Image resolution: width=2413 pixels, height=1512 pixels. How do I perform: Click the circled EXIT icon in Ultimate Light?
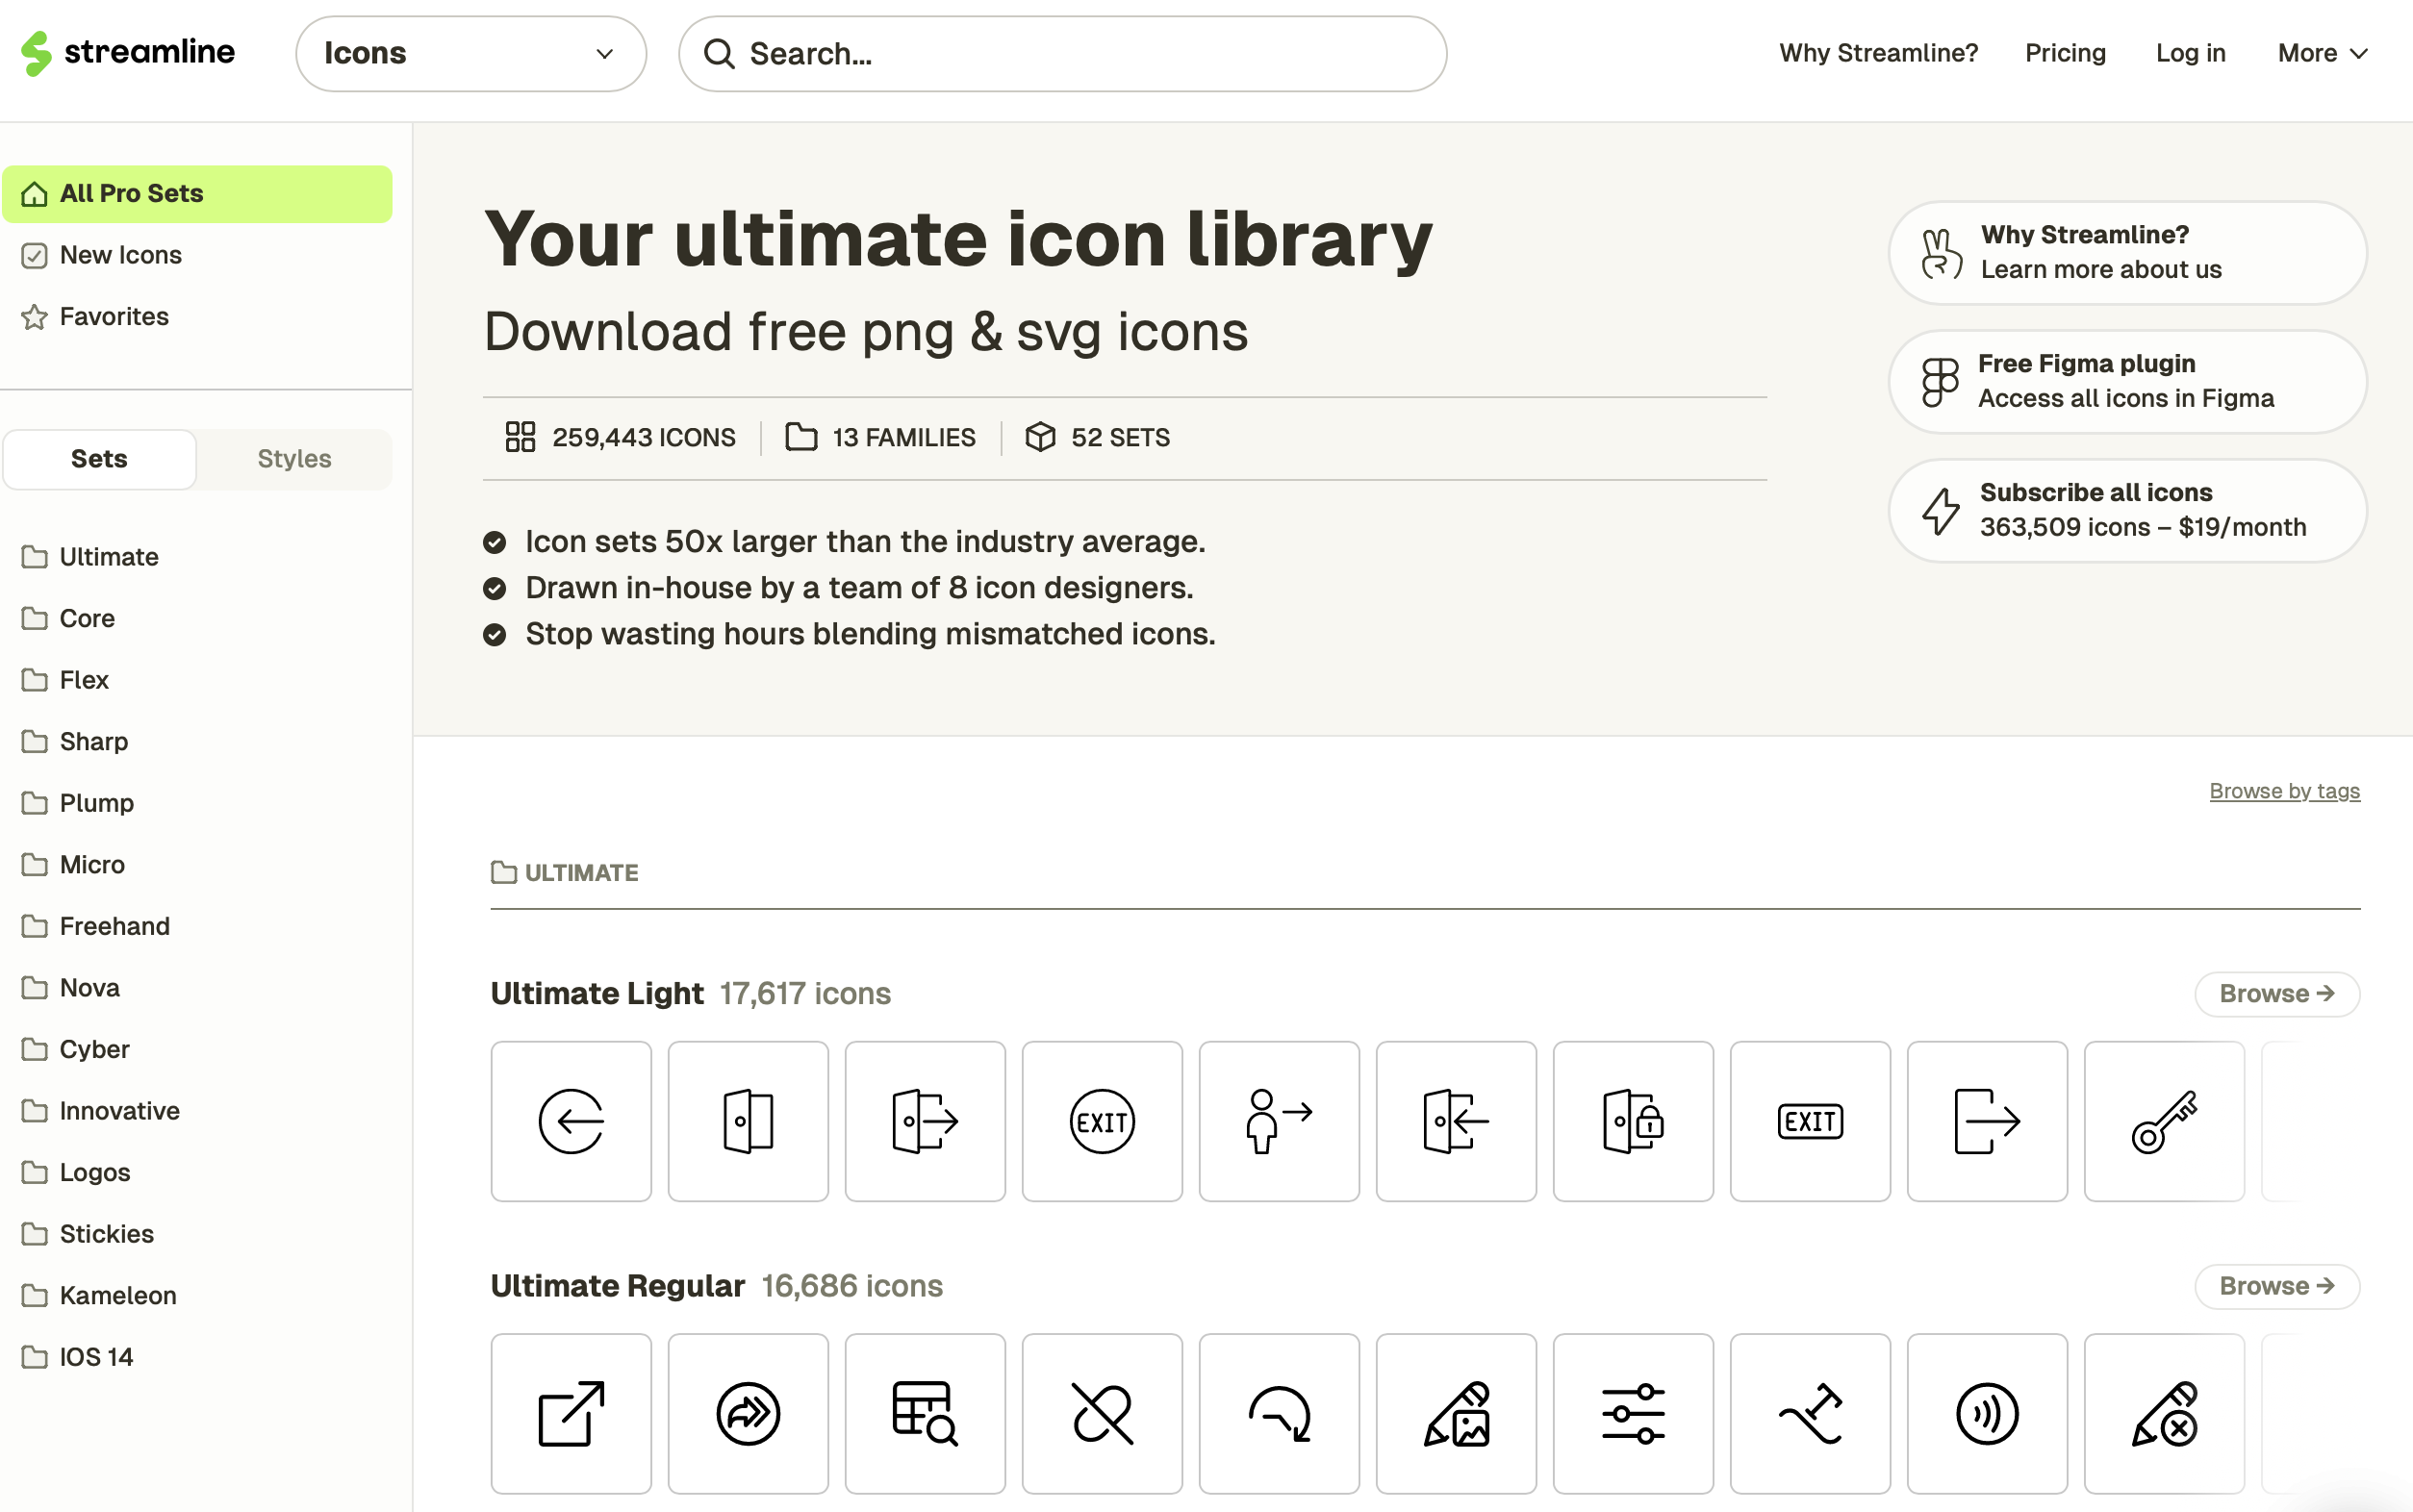pos(1101,1121)
